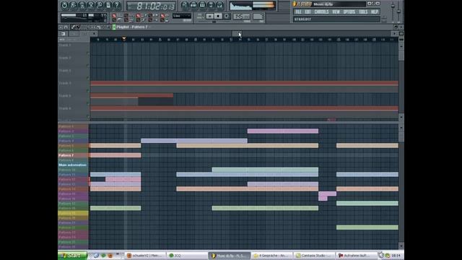Switch to the ICQ taskbar button
This screenshot has width=462, height=260.
click(187, 256)
